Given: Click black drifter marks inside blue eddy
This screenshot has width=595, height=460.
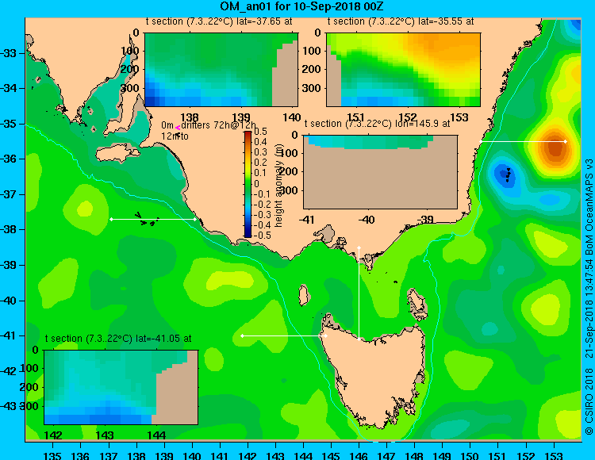Looking at the screenshot, I should click(506, 175).
